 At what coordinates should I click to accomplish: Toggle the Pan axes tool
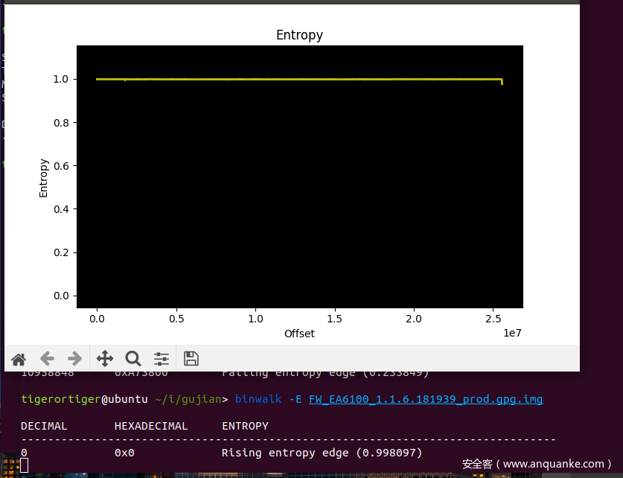(105, 359)
